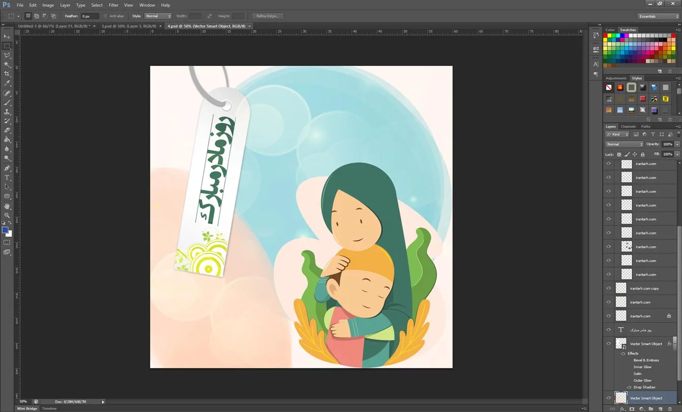This screenshot has height=412, width=682.
Task: Open the layer Opacity slider arrow
Action: click(677, 144)
